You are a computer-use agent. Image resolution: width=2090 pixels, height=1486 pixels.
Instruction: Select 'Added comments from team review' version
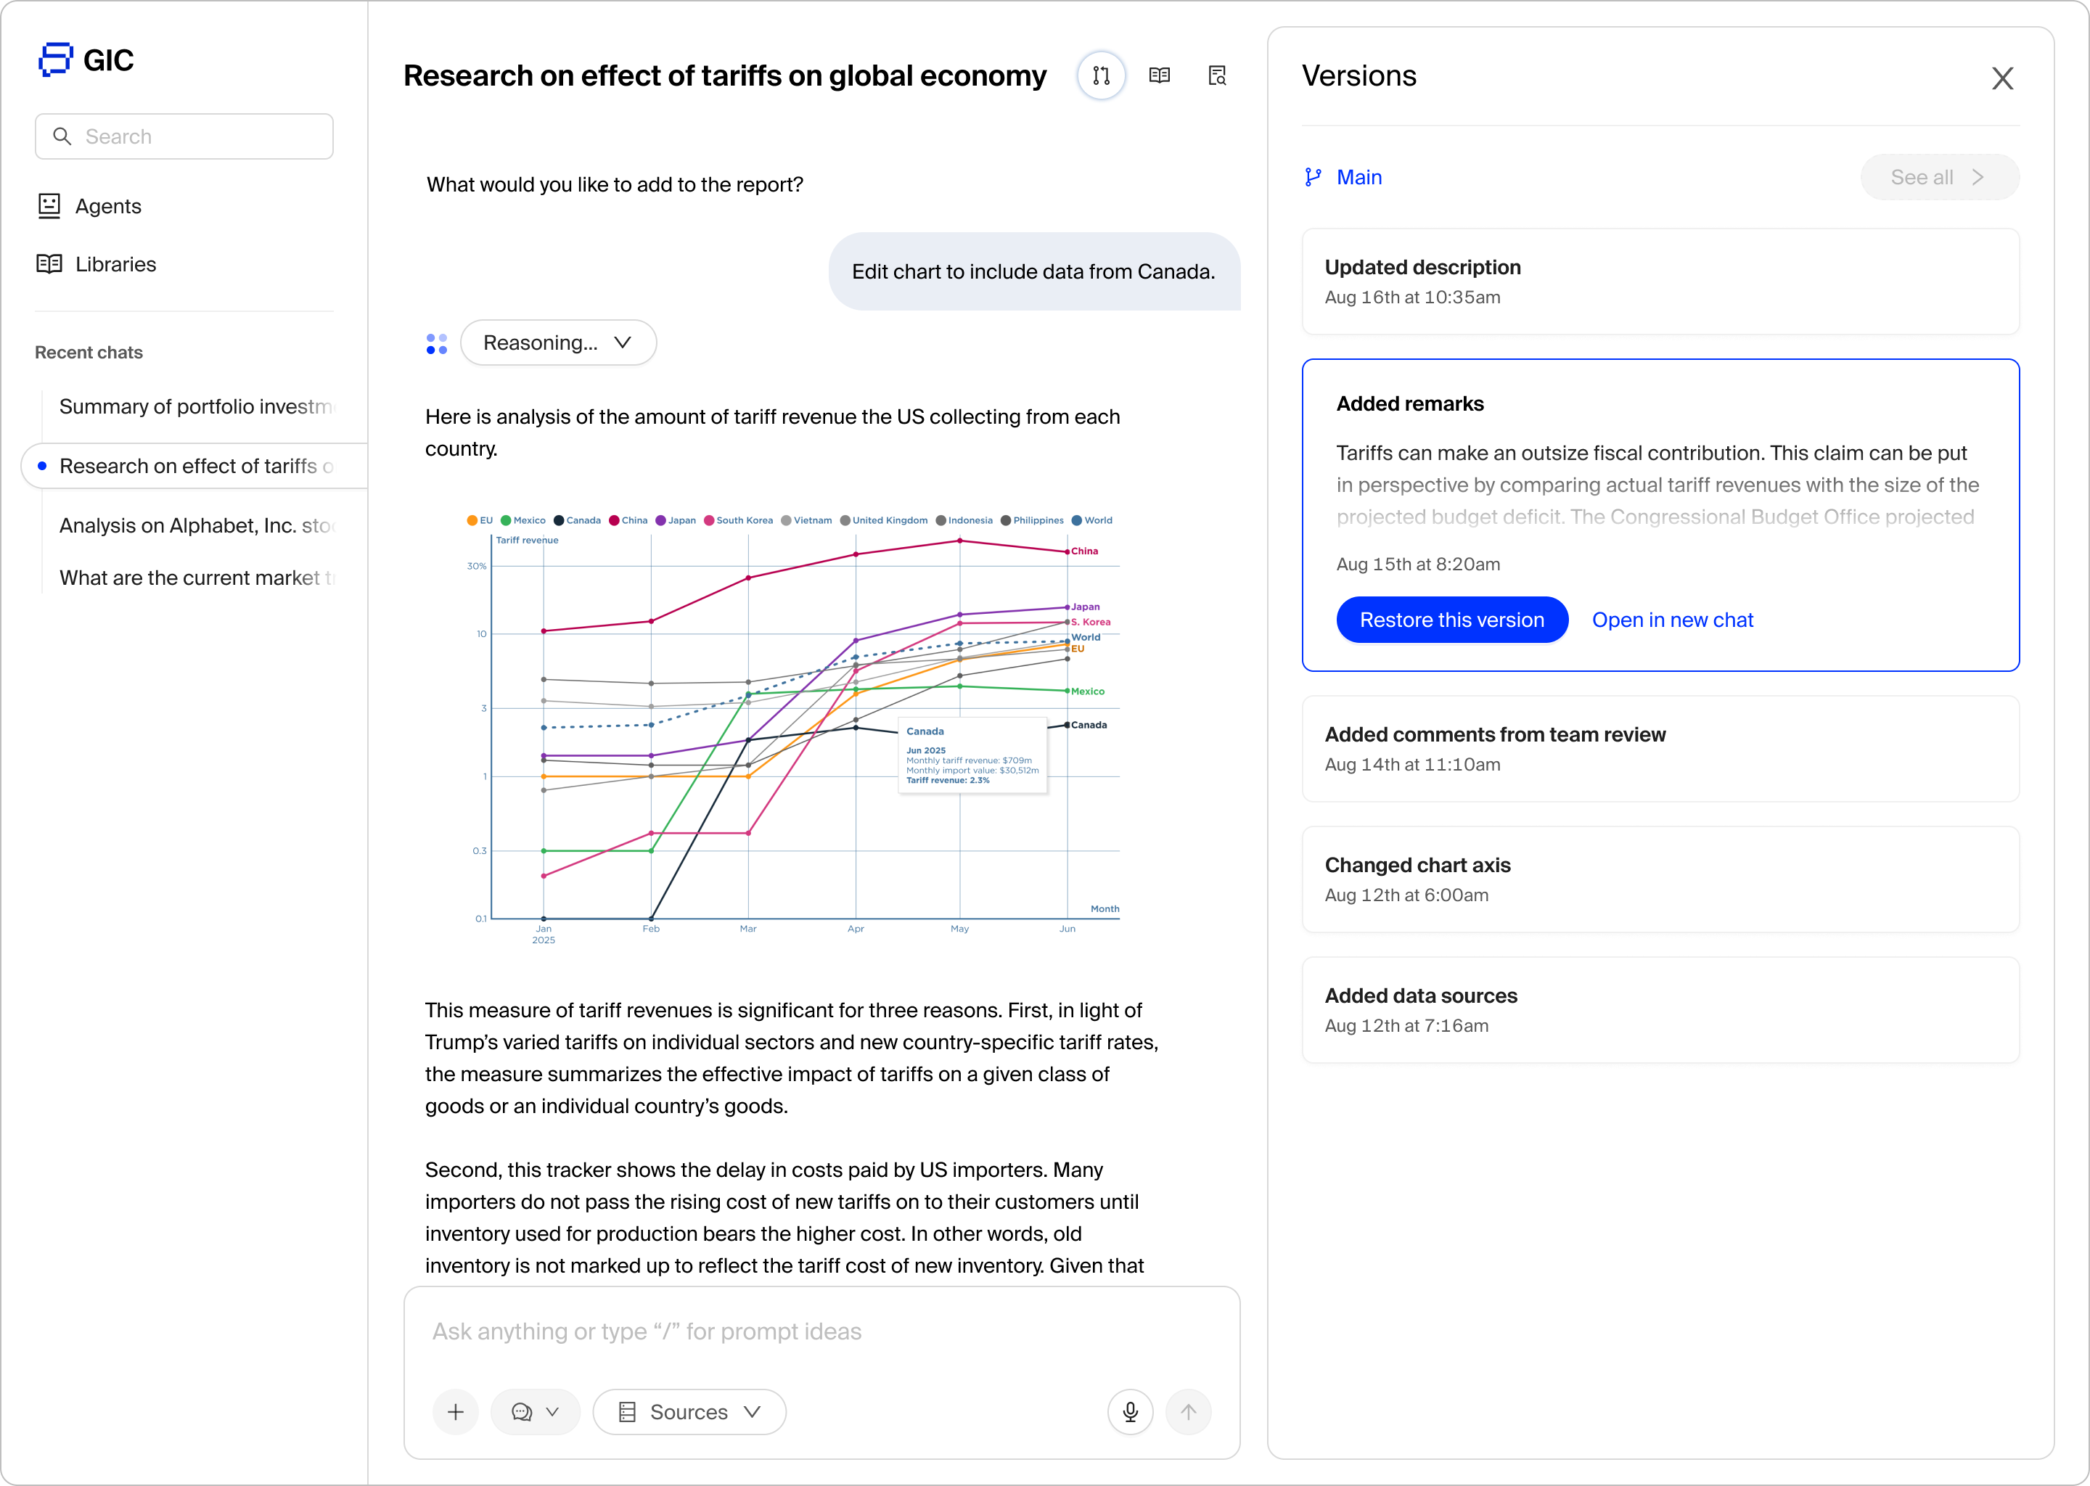pyautogui.click(x=1660, y=749)
